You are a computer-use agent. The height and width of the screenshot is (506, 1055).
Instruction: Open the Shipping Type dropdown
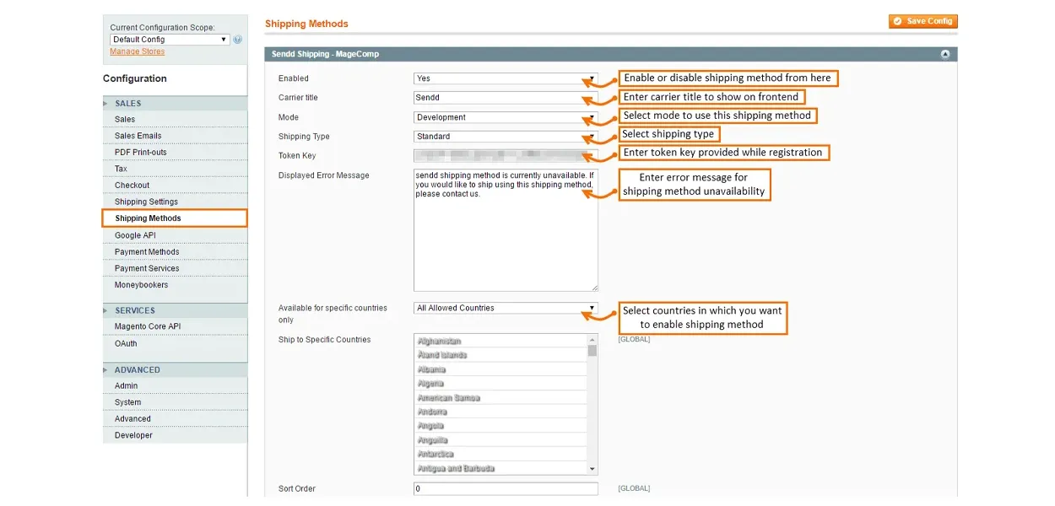tap(505, 137)
